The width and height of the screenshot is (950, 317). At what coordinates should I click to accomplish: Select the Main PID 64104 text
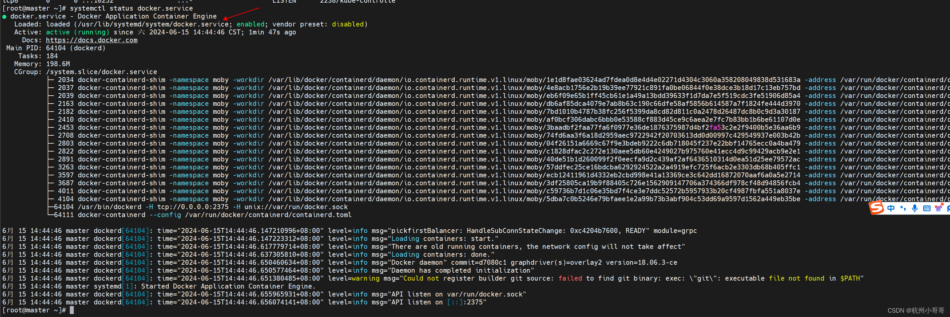(55, 48)
